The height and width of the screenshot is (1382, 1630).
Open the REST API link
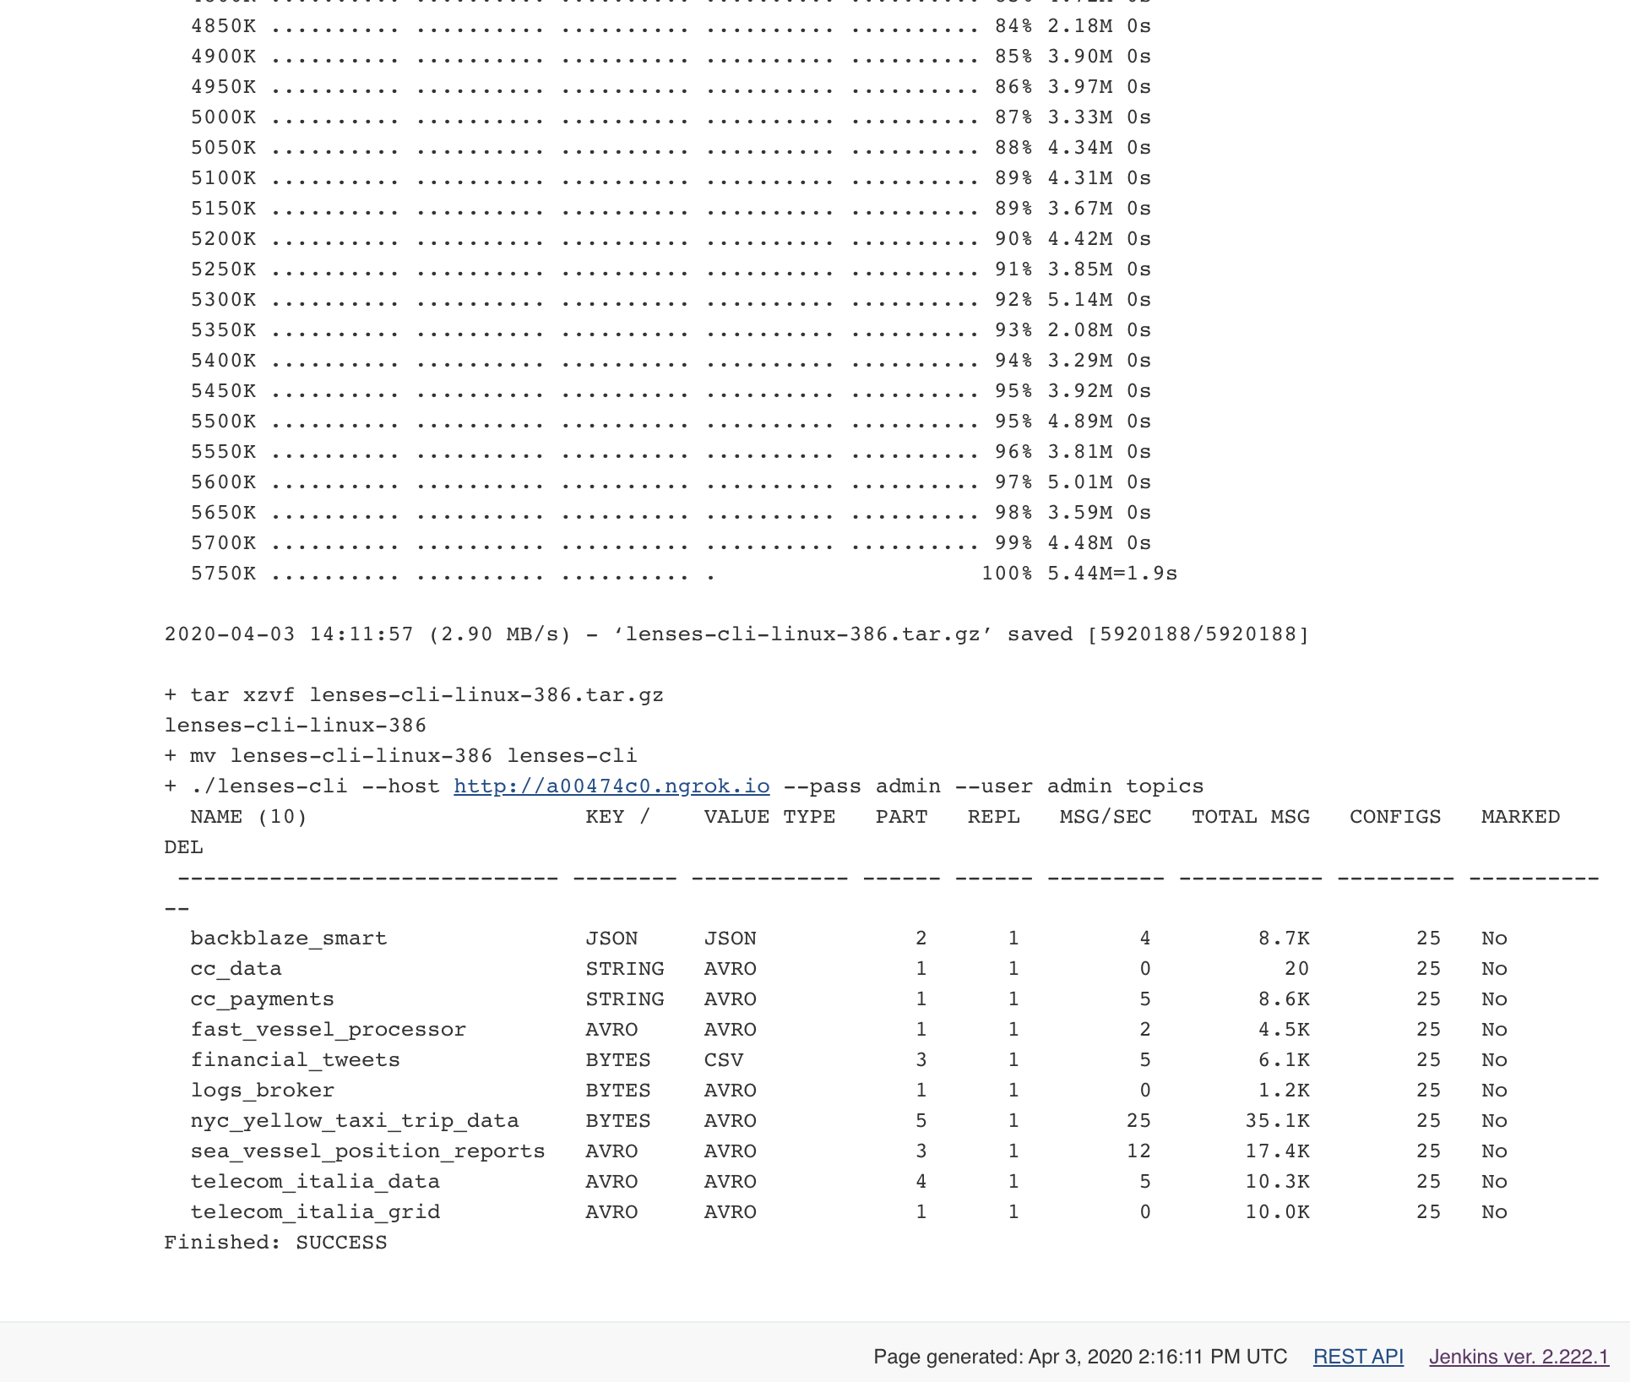pyautogui.click(x=1358, y=1357)
